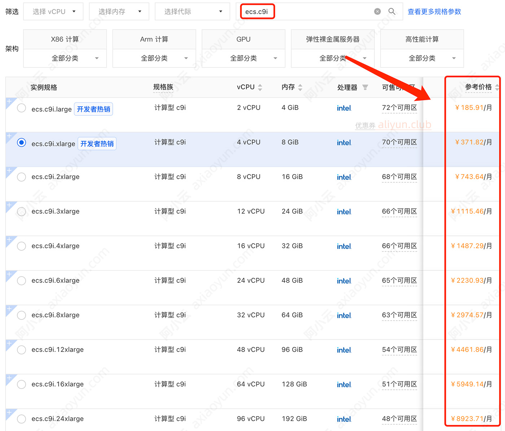505x431 pixels.
Task: Choose the 高性能计算 architecture tab
Action: (x=422, y=39)
